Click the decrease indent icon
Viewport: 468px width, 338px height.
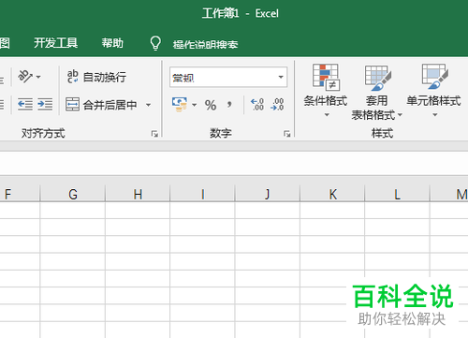click(25, 104)
